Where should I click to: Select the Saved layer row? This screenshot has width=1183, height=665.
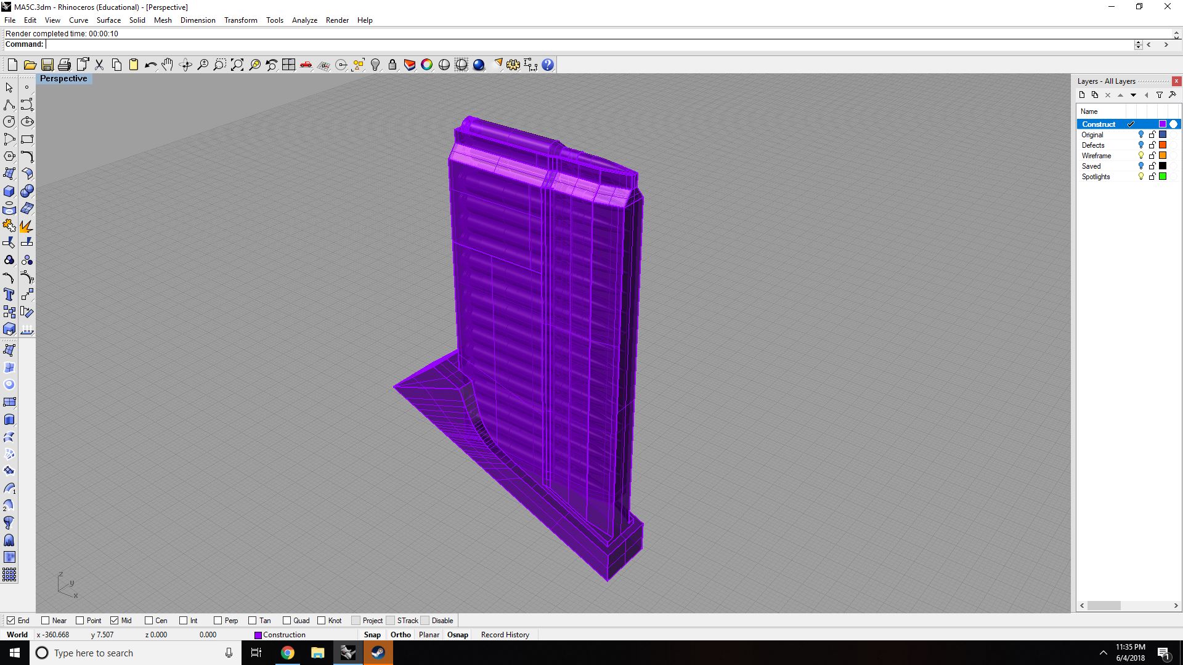[x=1129, y=166]
